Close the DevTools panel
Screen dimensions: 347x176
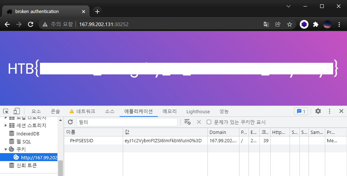coord(341,111)
